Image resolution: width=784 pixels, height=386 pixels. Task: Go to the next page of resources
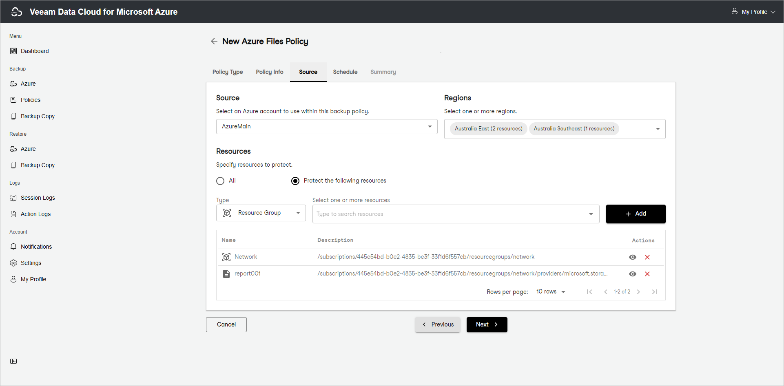point(638,292)
